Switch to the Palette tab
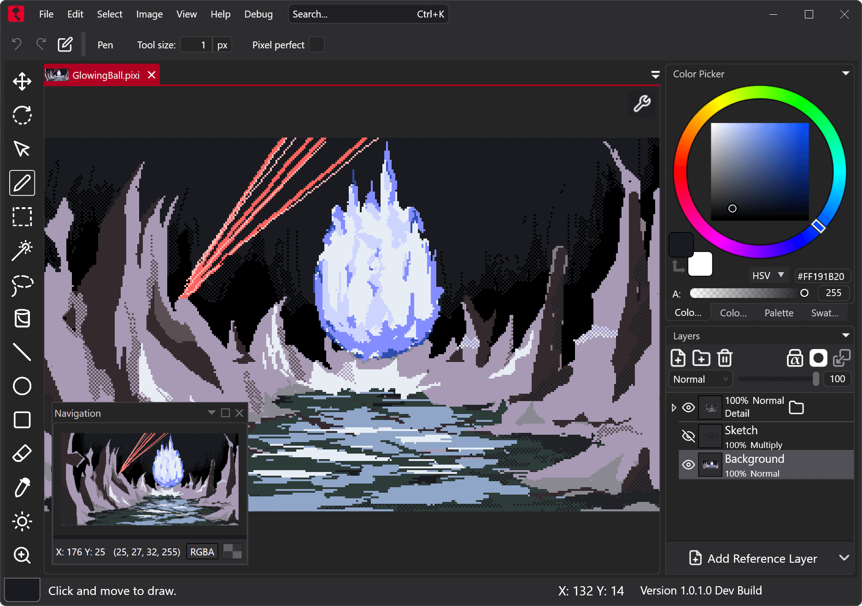862x606 pixels. (779, 313)
